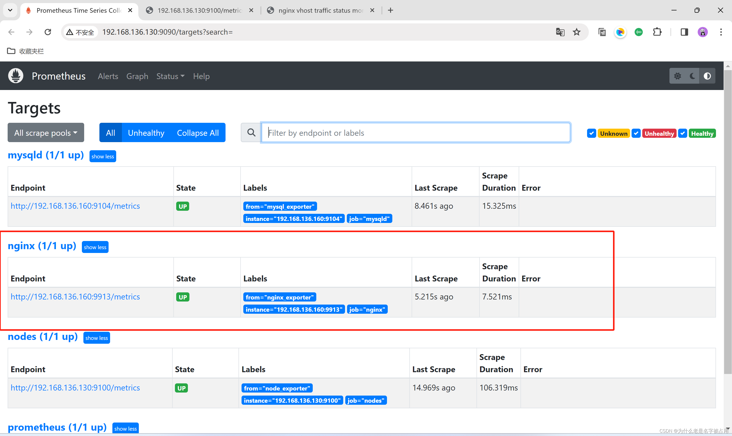This screenshot has height=436, width=732.
Task: Open the Alerts page
Action: click(x=108, y=76)
